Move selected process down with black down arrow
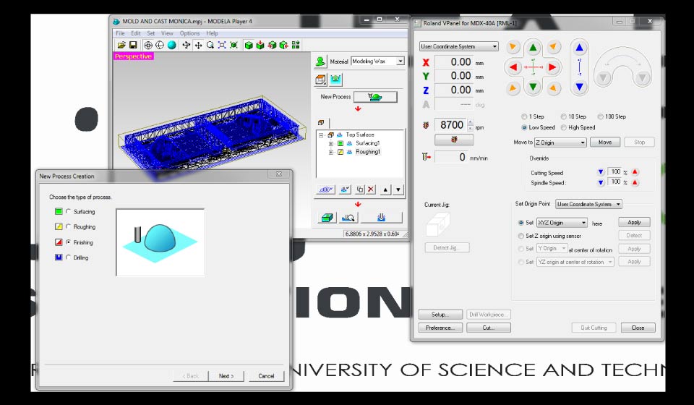Image resolution: width=694 pixels, height=405 pixels. pyautogui.click(x=398, y=189)
